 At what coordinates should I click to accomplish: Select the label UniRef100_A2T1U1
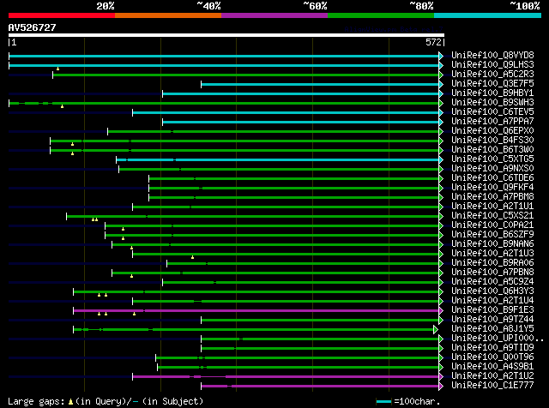pyautogui.click(x=492, y=206)
